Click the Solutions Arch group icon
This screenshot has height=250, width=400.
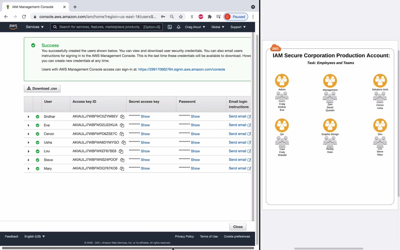(380, 81)
